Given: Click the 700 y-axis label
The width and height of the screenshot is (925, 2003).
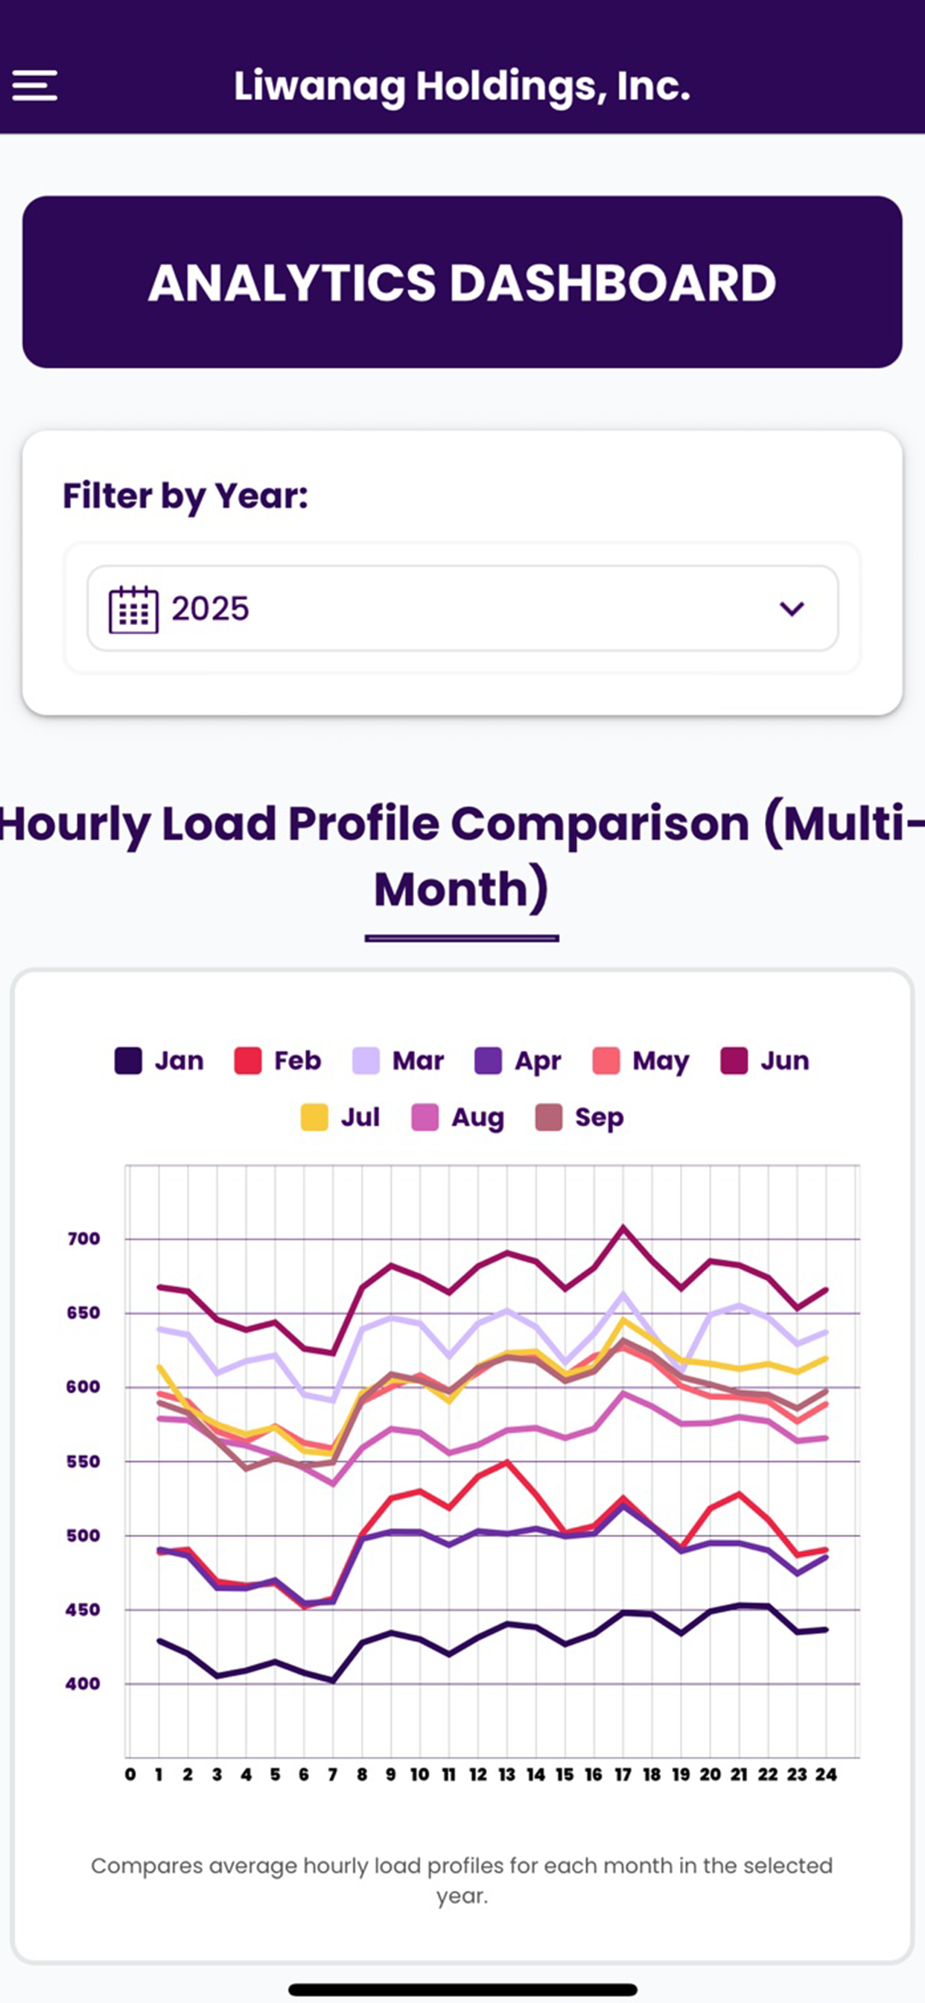Looking at the screenshot, I should click(x=84, y=1238).
